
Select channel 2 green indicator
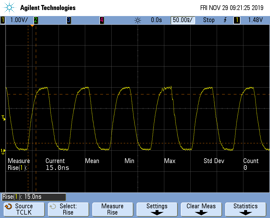(36, 20)
